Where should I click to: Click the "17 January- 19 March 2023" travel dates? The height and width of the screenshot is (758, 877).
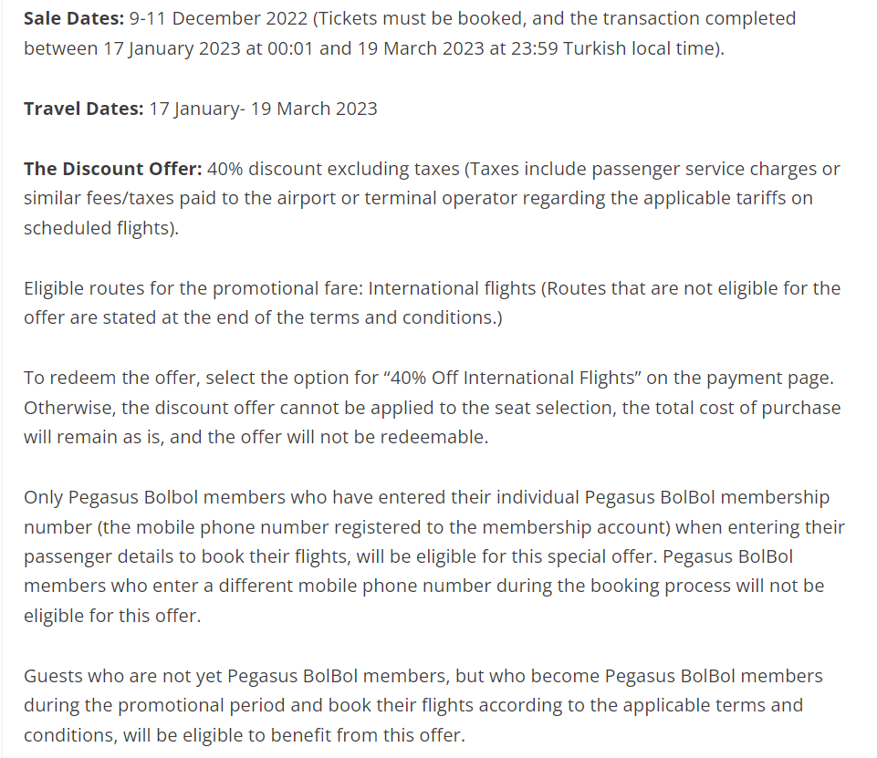[x=263, y=109]
